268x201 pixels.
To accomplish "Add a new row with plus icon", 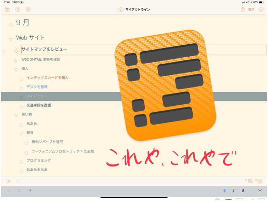I will point(259,181).
